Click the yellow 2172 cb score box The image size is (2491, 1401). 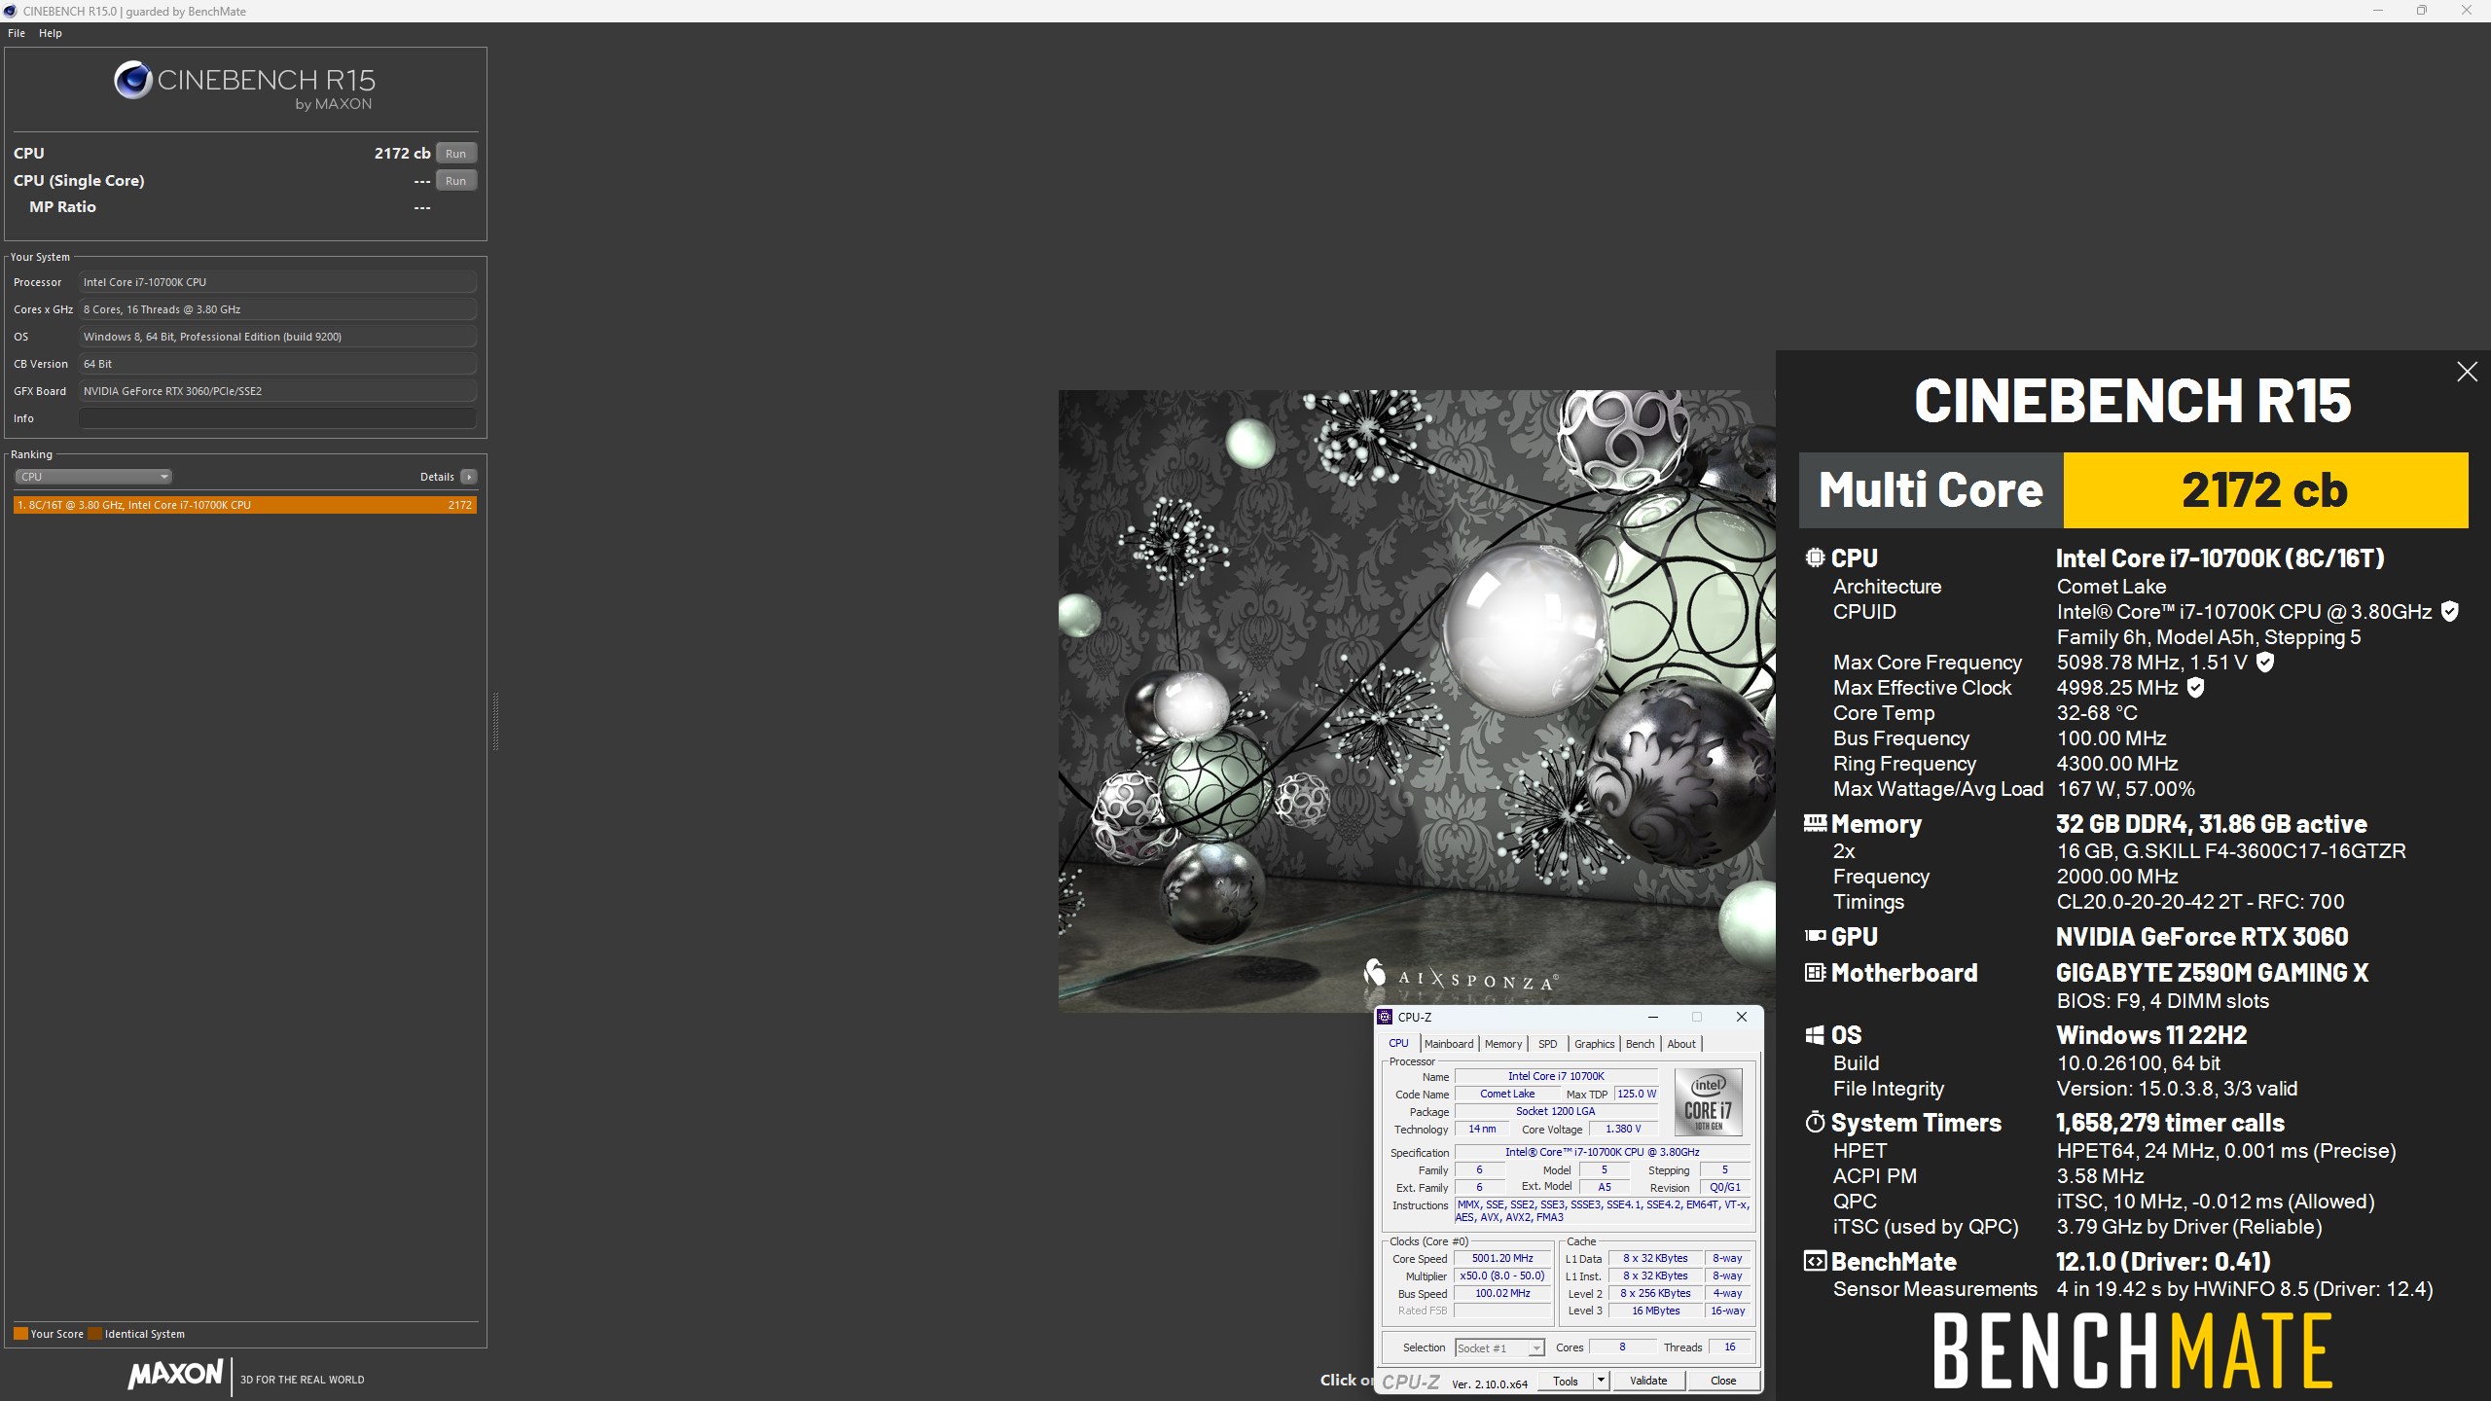click(x=2265, y=490)
